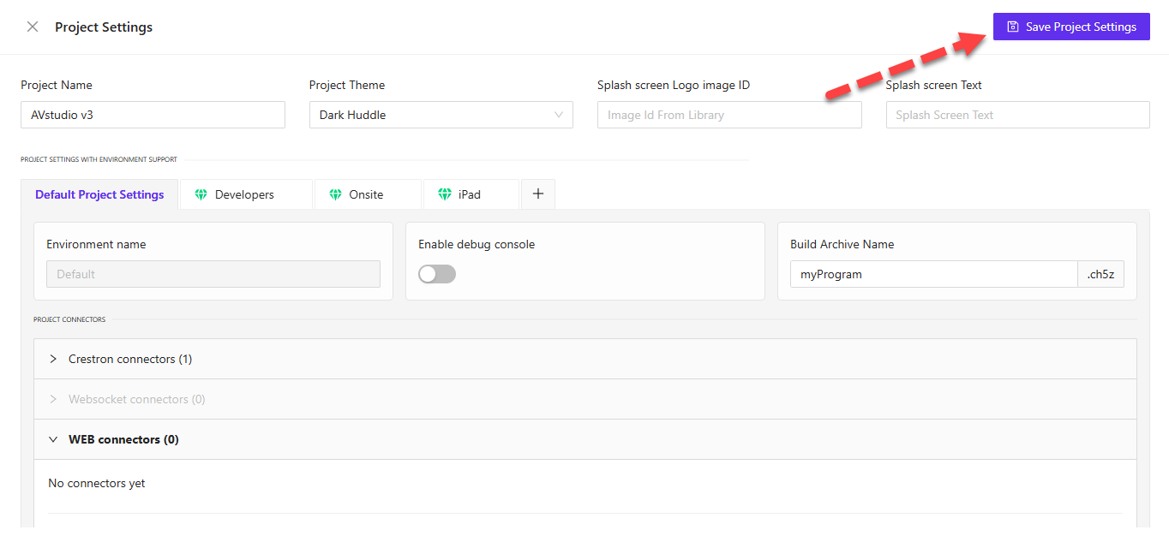The height and width of the screenshot is (548, 1169).
Task: Edit the myProgram Build Archive Name field
Action: 933,273
